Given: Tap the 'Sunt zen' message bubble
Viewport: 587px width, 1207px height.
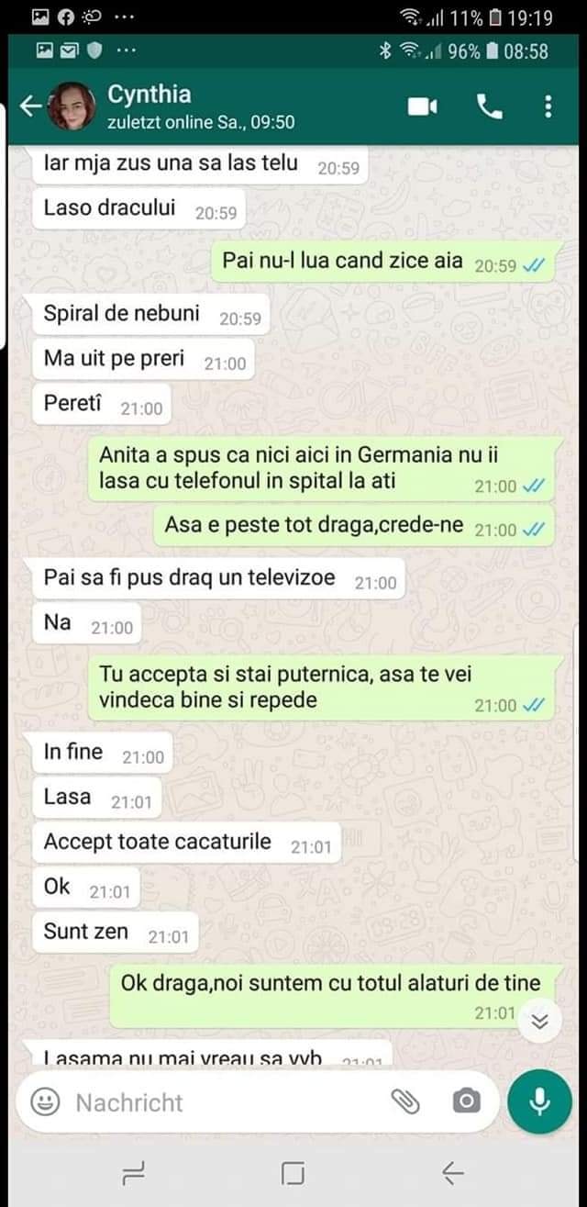Looking at the screenshot, I should point(115,932).
